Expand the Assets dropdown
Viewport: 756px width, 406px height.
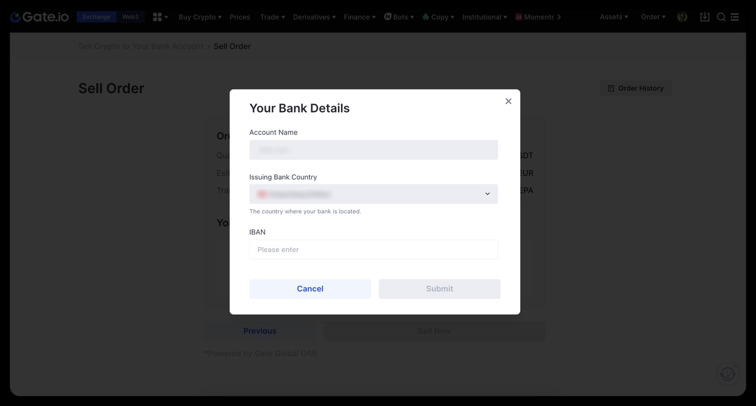614,17
